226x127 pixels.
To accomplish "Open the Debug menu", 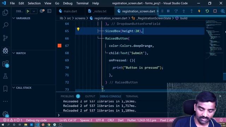I will click(67, 3).
